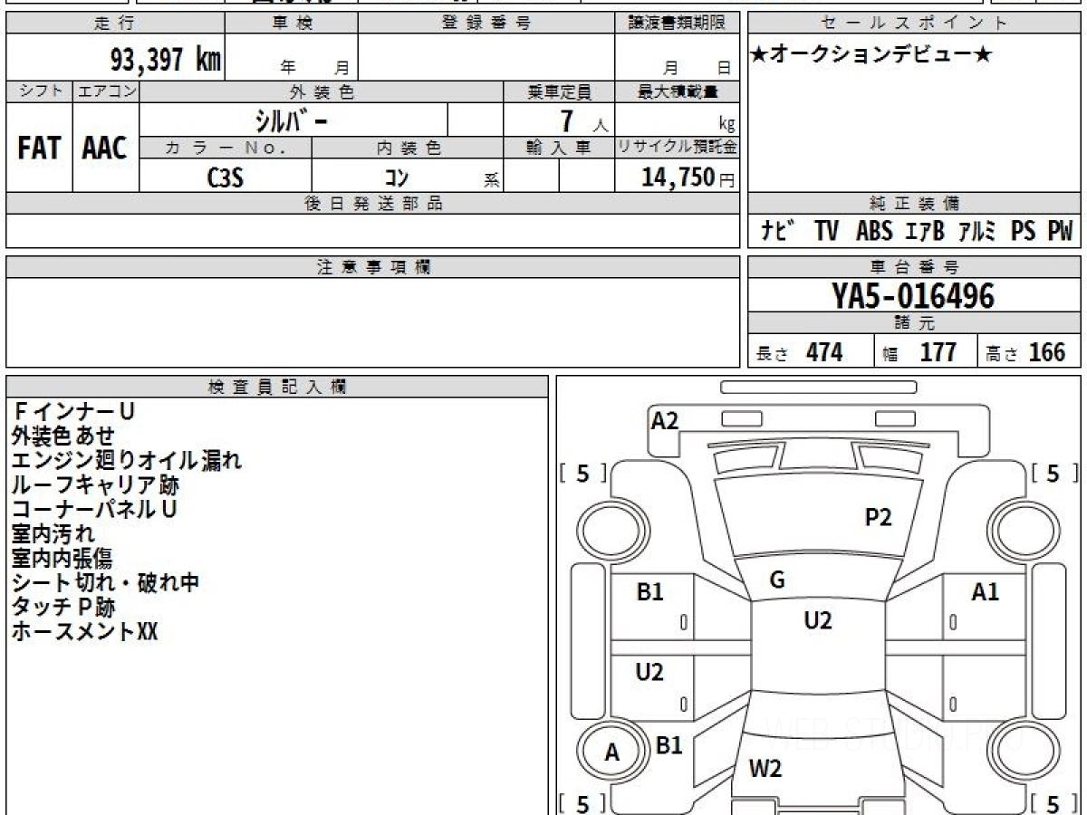Click the 外装色 header cell
This screenshot has height=815, width=1087.
coord(322,91)
